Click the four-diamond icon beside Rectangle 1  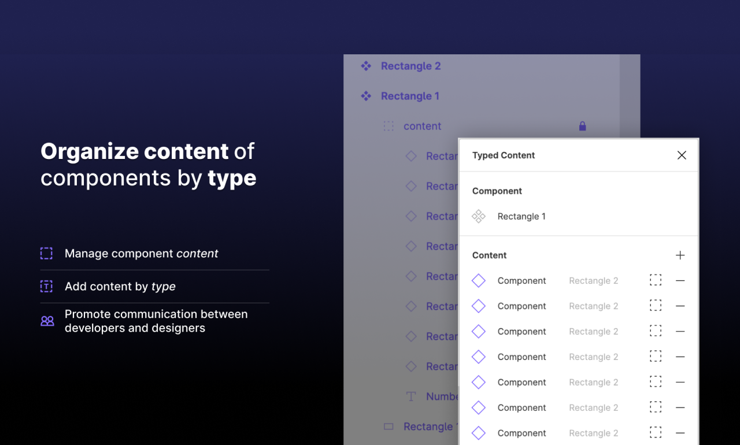pos(479,216)
